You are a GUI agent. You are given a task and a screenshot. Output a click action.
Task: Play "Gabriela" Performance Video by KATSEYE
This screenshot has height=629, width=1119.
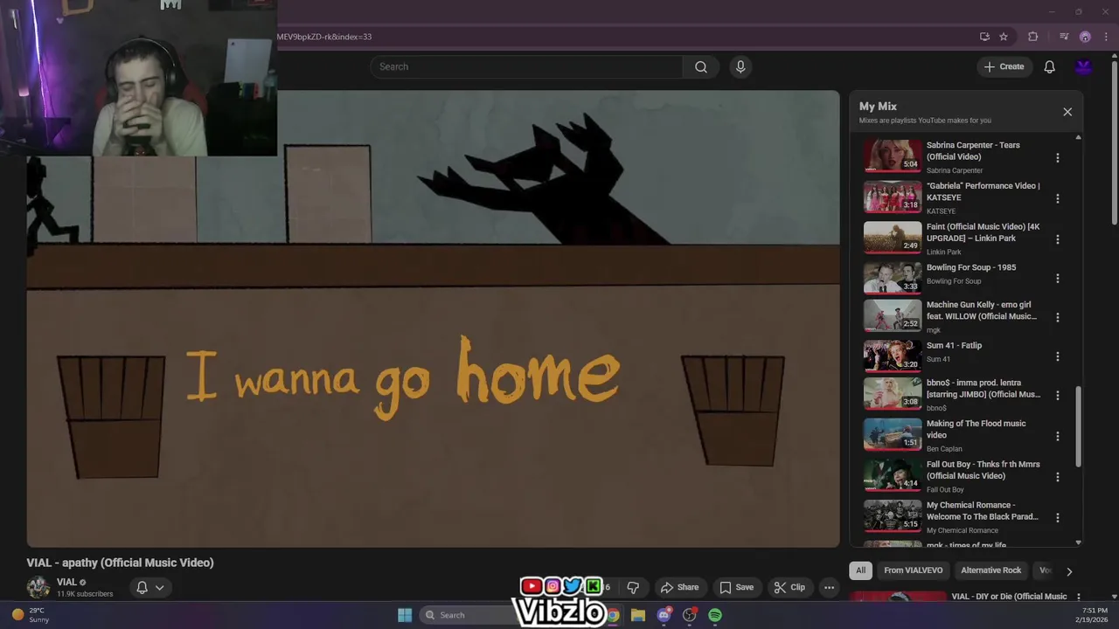(x=892, y=197)
